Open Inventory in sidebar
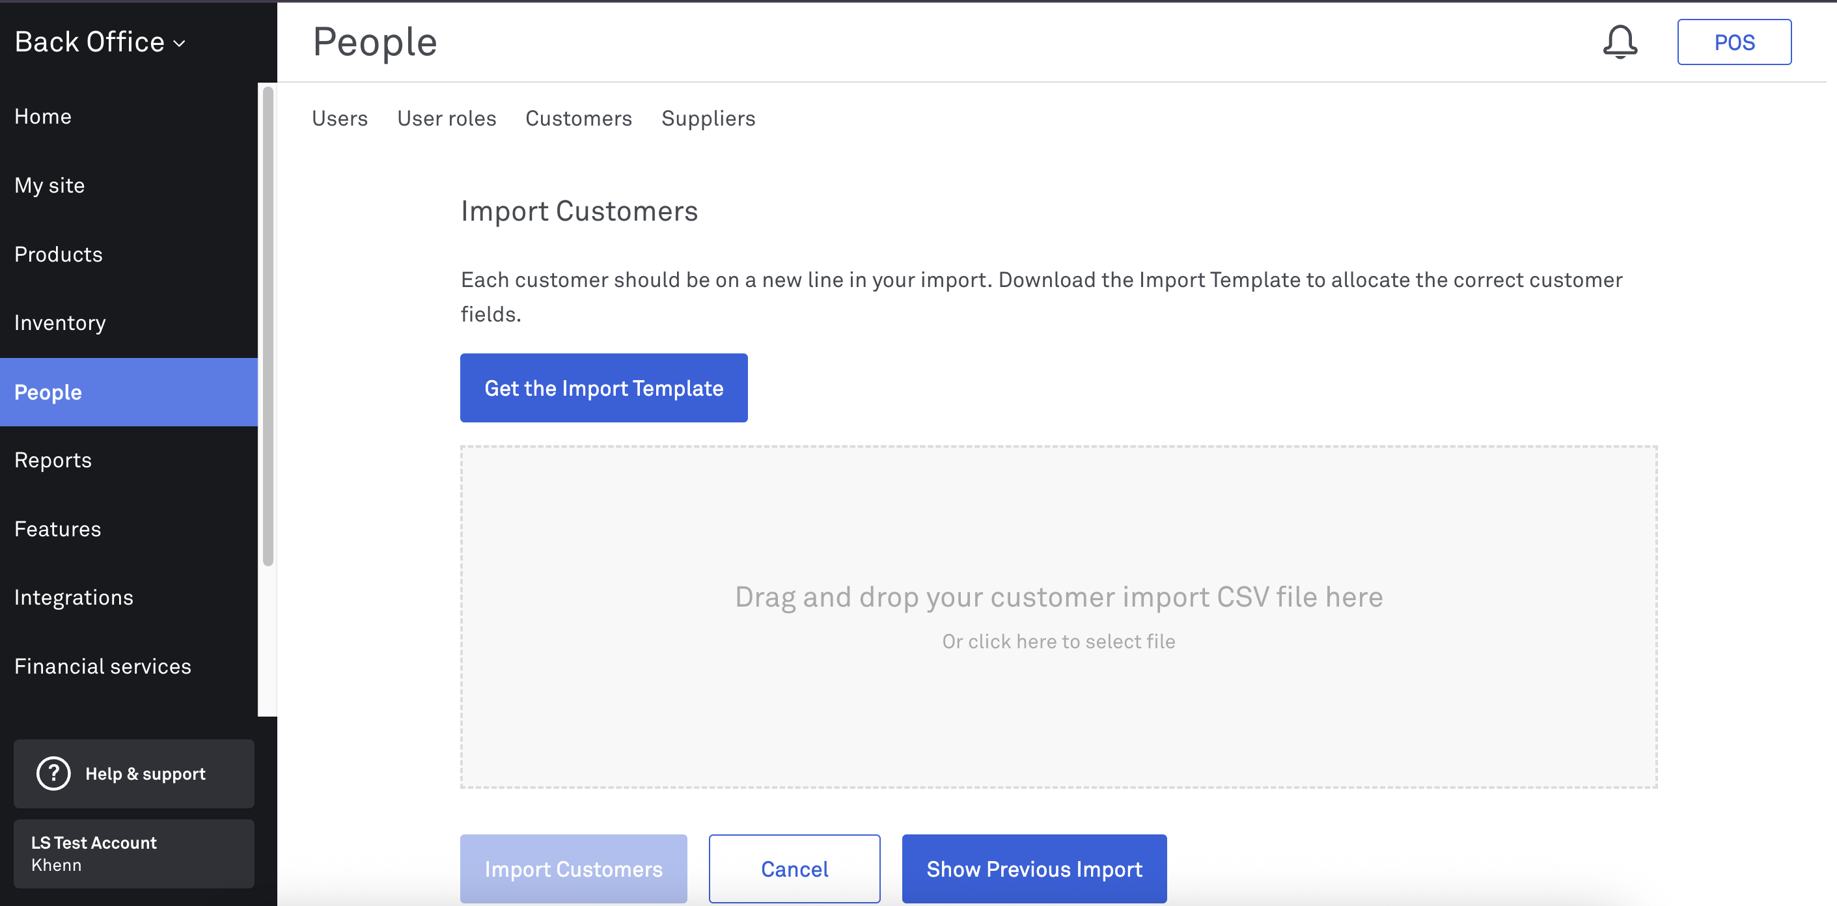 (128, 323)
